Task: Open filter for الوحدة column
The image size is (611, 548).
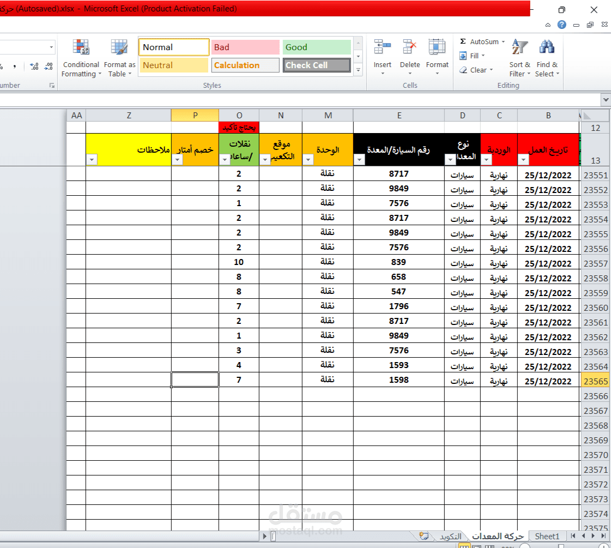Action: pos(308,159)
